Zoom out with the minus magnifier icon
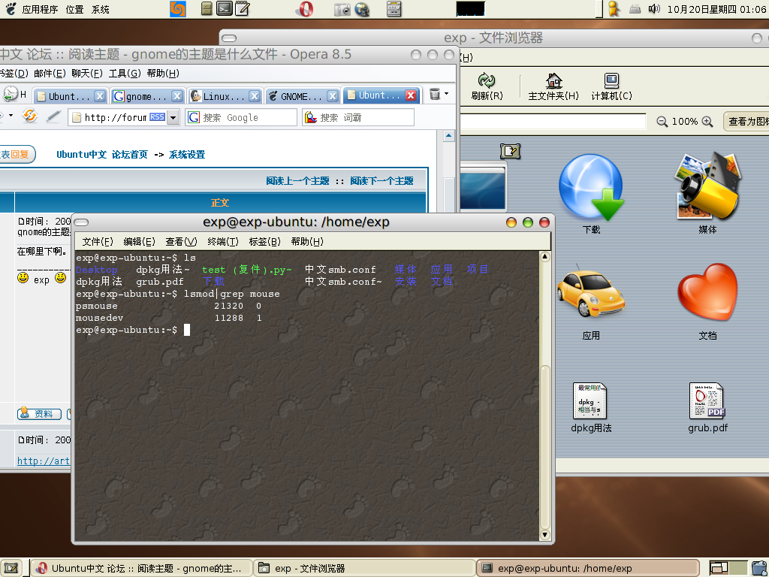The image size is (769, 577). (662, 122)
